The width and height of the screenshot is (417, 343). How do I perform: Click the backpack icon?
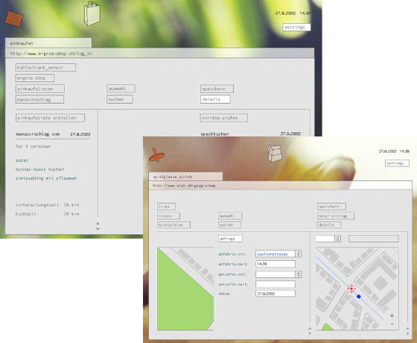coord(273,153)
